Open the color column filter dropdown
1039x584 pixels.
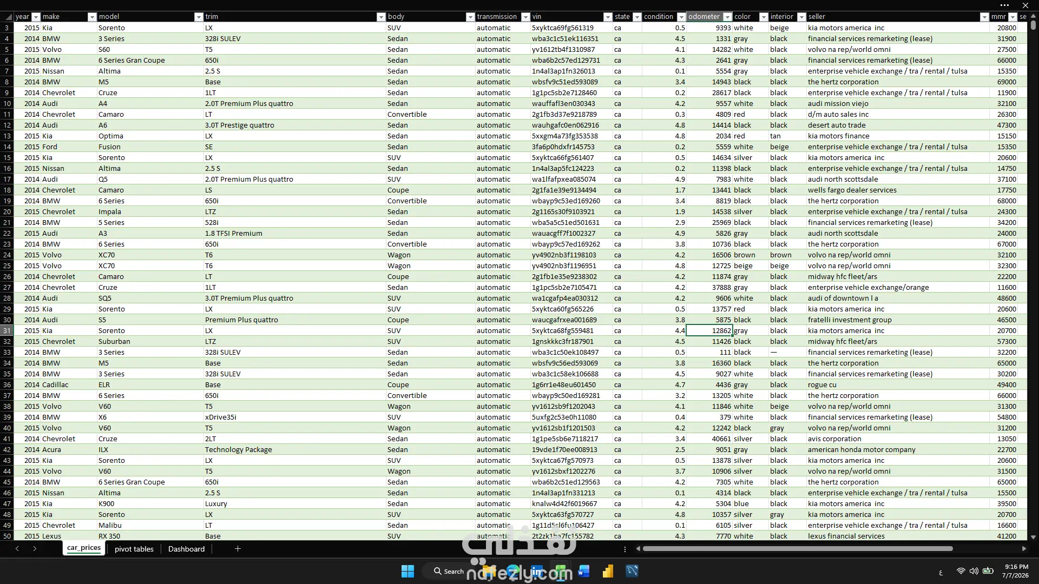[764, 17]
